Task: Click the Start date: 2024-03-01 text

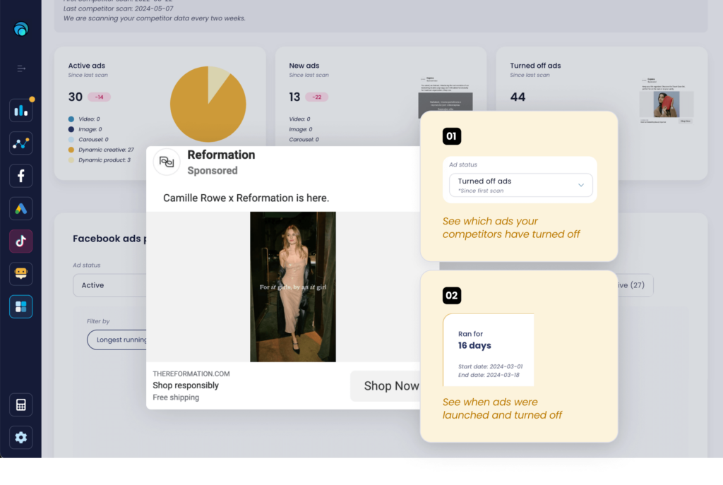Action: tap(490, 366)
